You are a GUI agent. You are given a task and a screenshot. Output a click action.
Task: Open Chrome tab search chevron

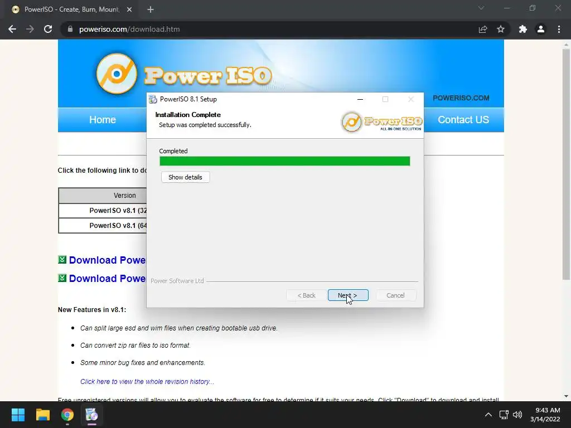[x=481, y=8]
